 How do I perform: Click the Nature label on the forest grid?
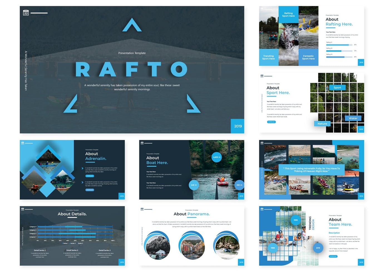[x=322, y=124]
